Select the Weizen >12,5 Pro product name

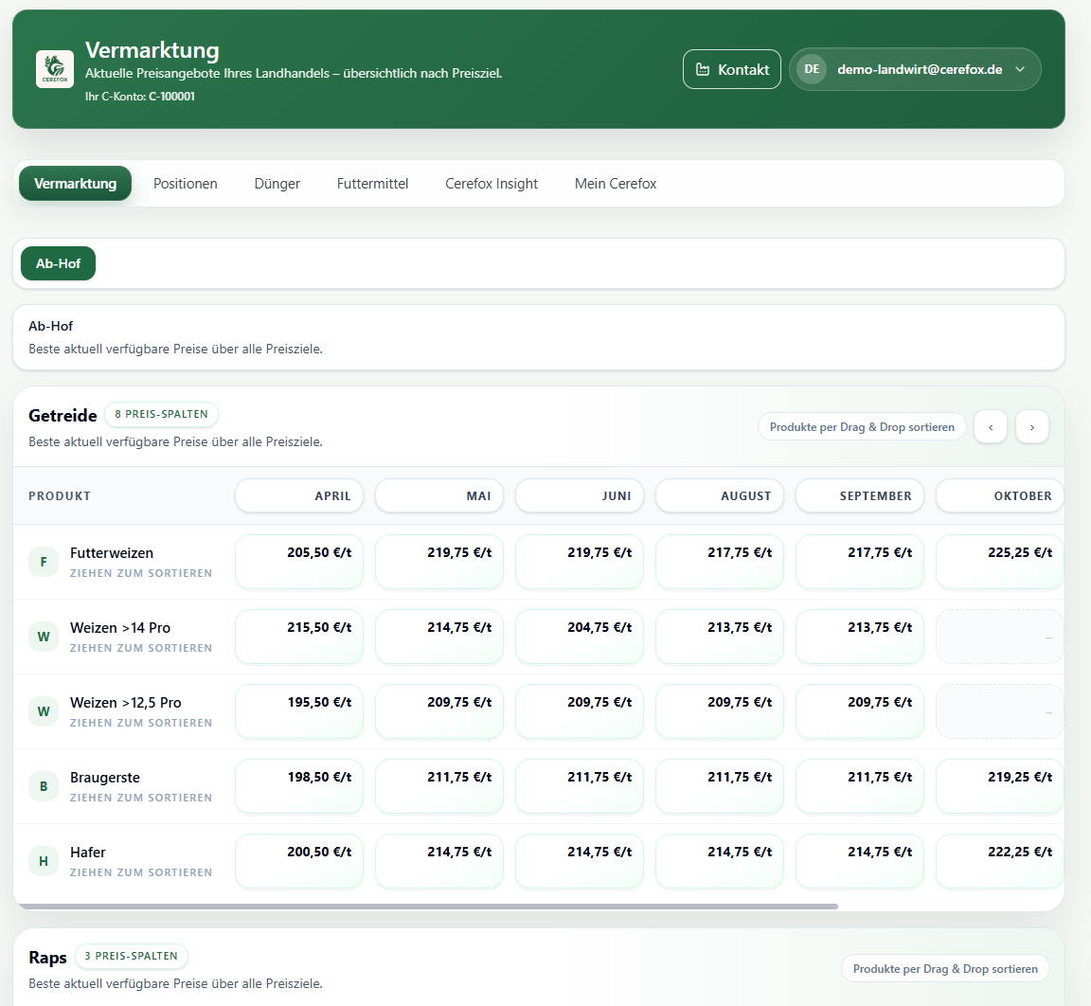point(125,703)
